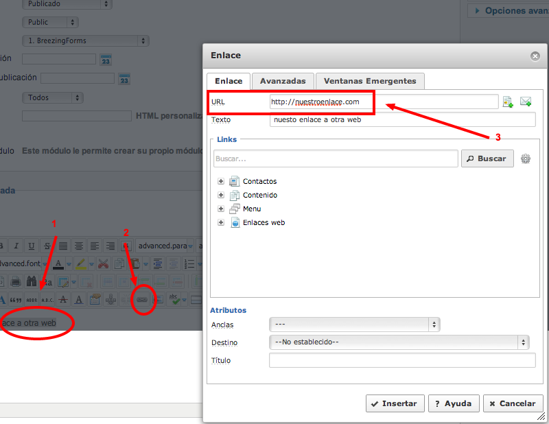
Task: Expand the Contenido tree node
Action: 221,195
